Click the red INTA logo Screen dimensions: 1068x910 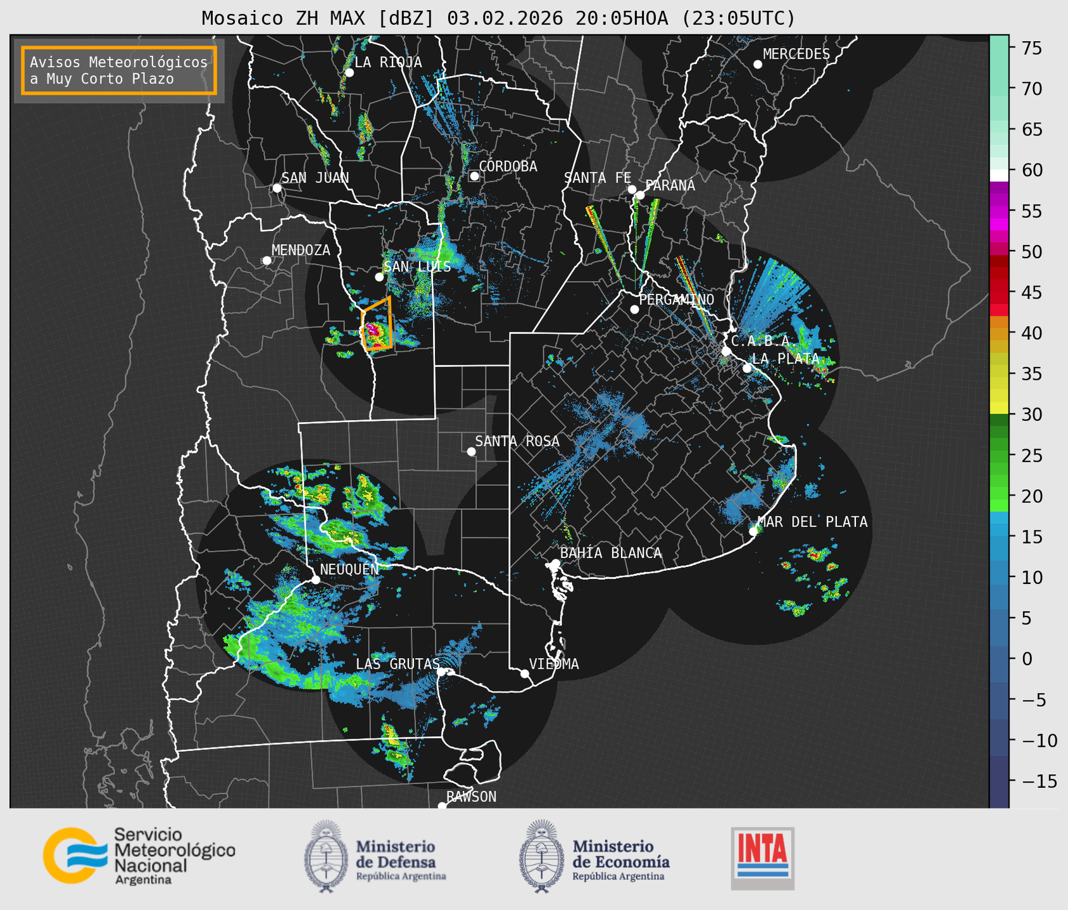(762, 857)
